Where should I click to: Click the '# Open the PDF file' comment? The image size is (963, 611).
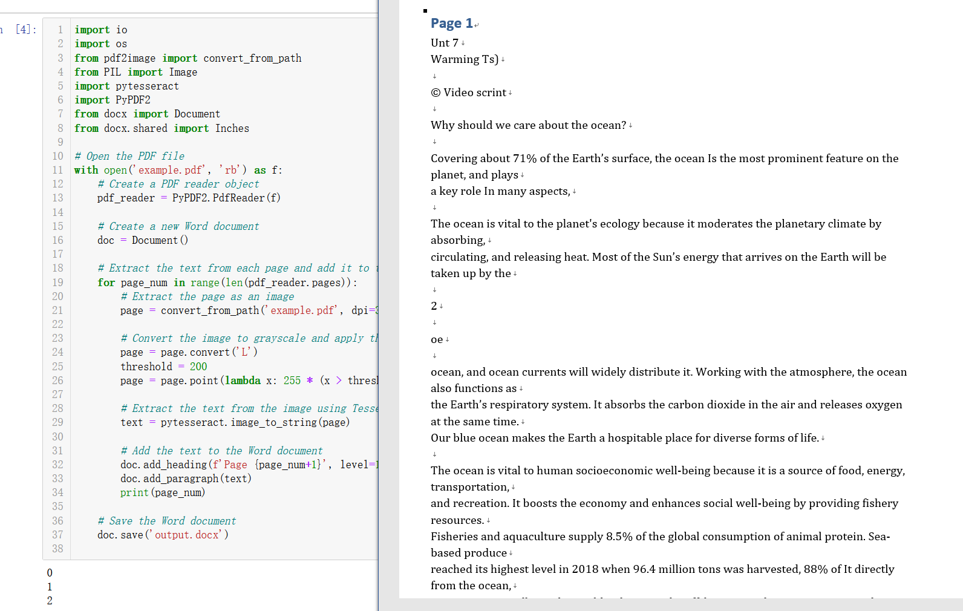(129, 156)
